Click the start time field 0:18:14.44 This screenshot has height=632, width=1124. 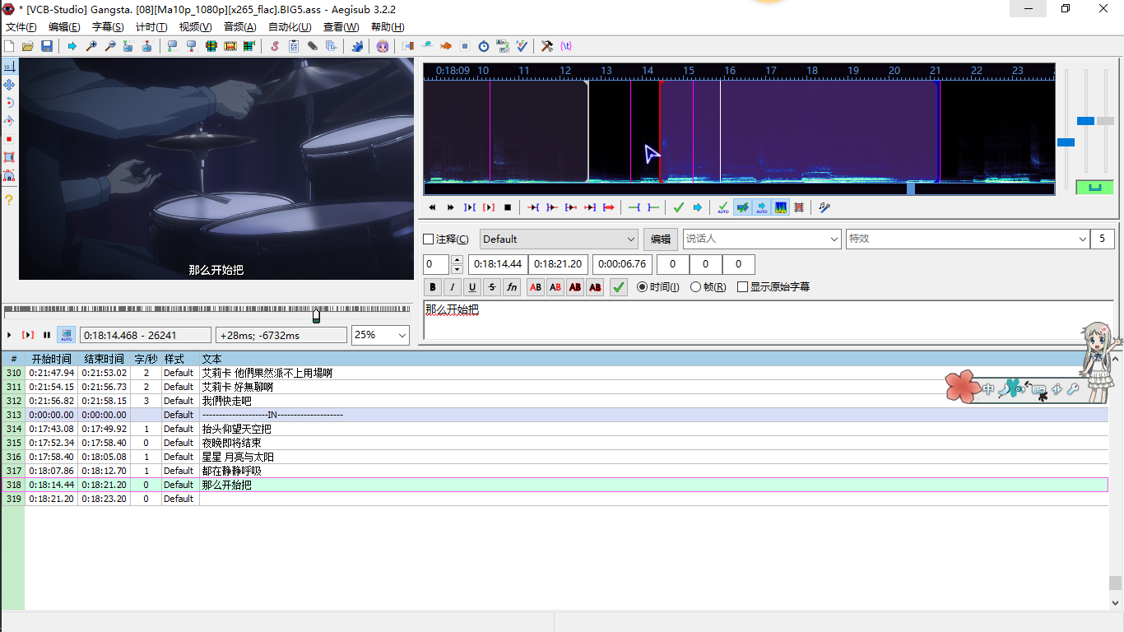[497, 264]
